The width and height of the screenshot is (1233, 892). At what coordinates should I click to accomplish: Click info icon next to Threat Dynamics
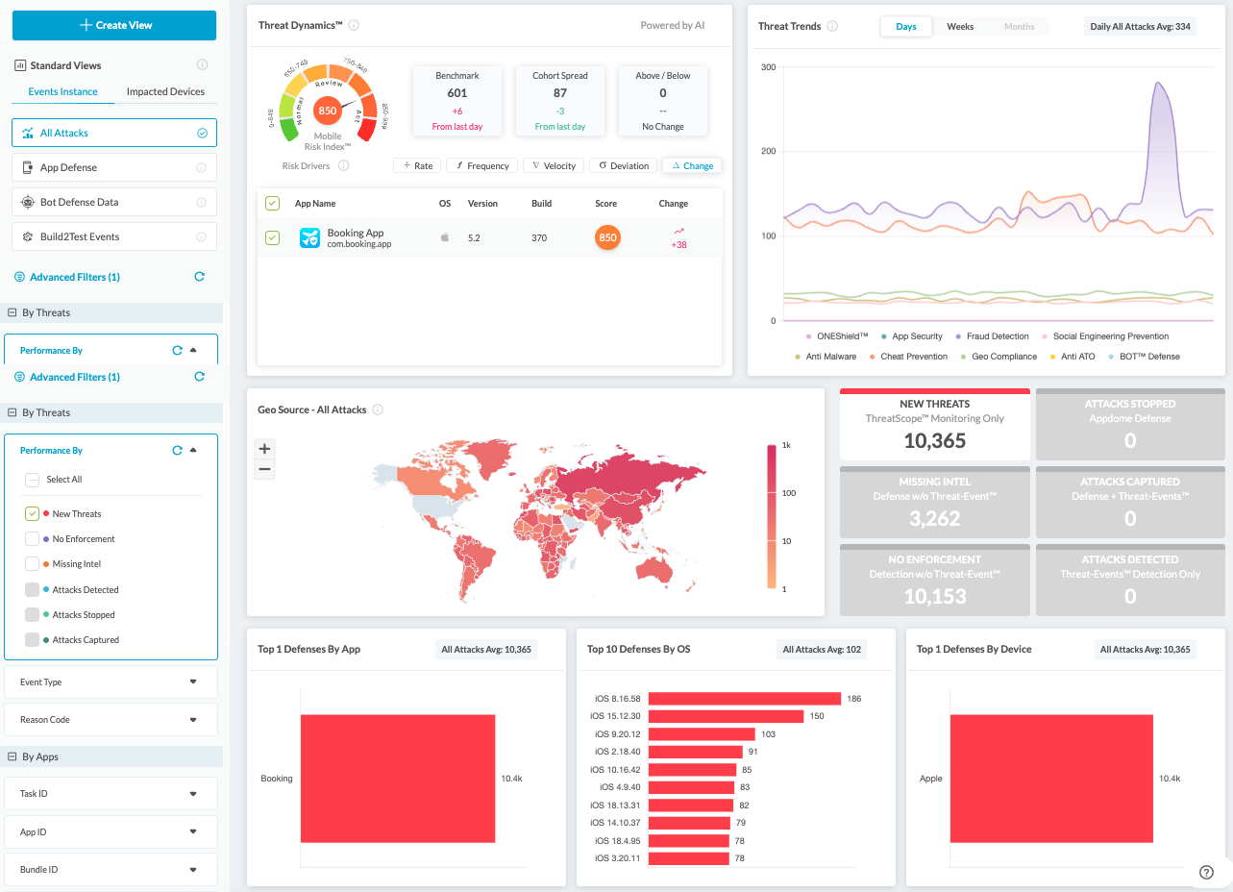(x=354, y=26)
